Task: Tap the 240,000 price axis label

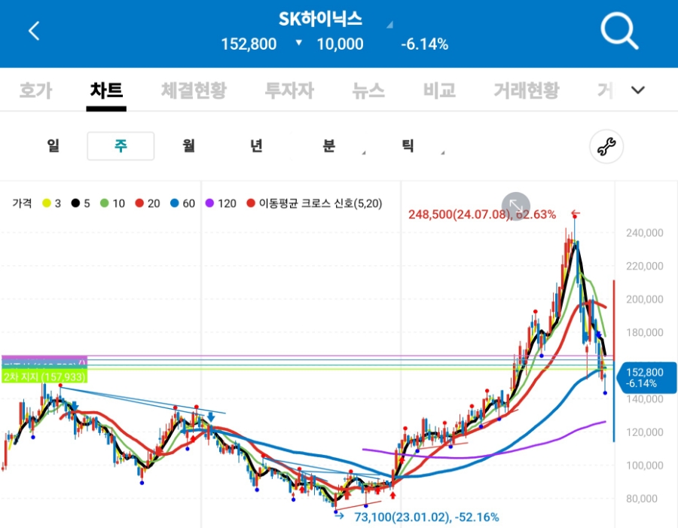Action: pyautogui.click(x=644, y=233)
